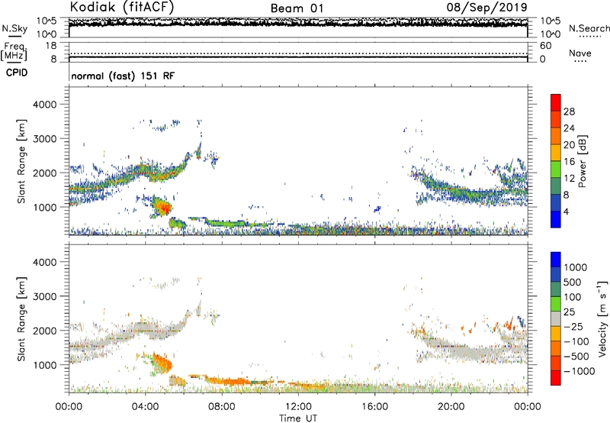Click the '04:00' time axis tick label
The image size is (610, 423).
point(145,407)
